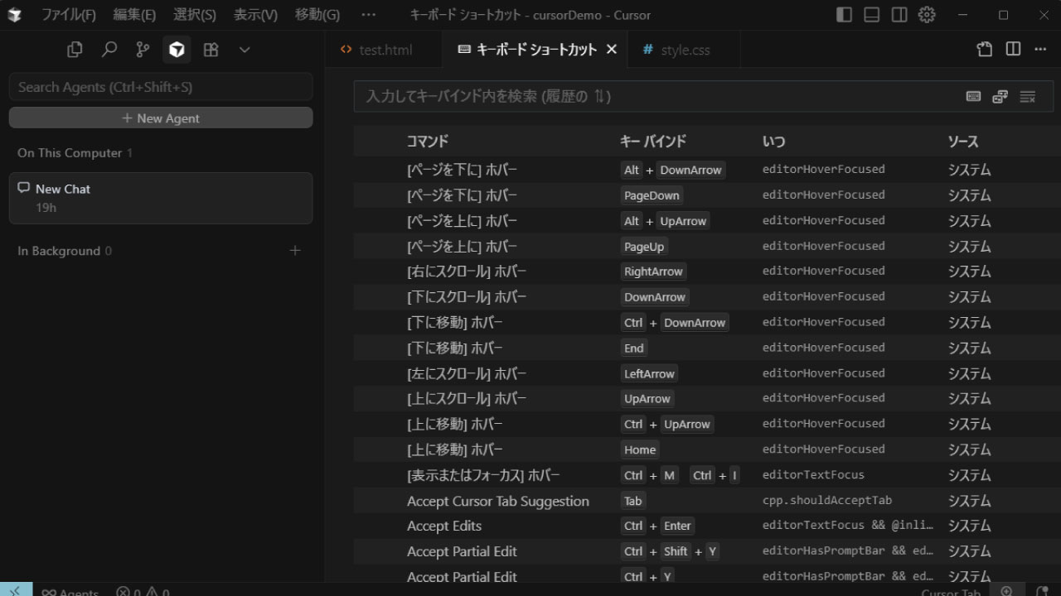
Task: Open keyboard shortcuts JSON file icon
Action: [985, 50]
